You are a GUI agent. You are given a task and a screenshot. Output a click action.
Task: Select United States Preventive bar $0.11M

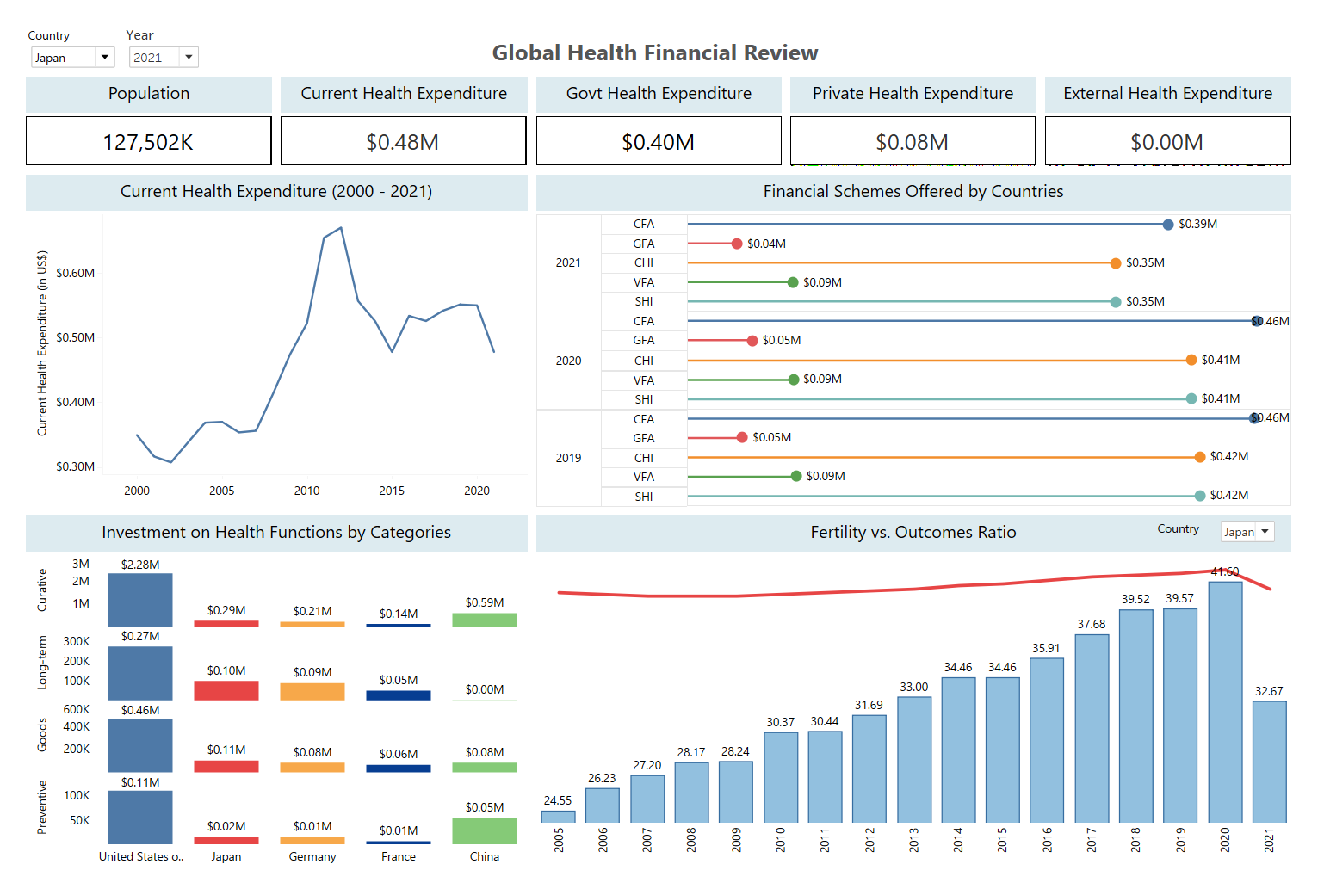click(x=140, y=818)
